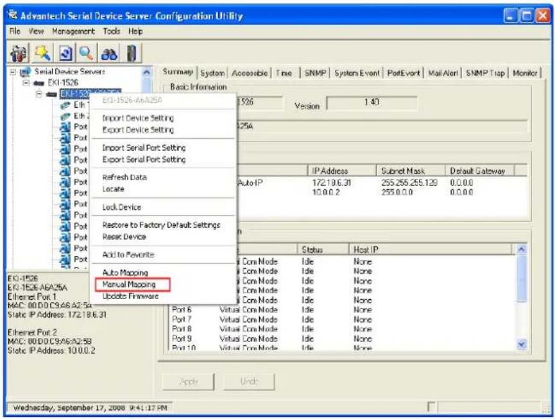The image size is (555, 419).
Task: Switch to the Summary tab
Action: (x=178, y=72)
